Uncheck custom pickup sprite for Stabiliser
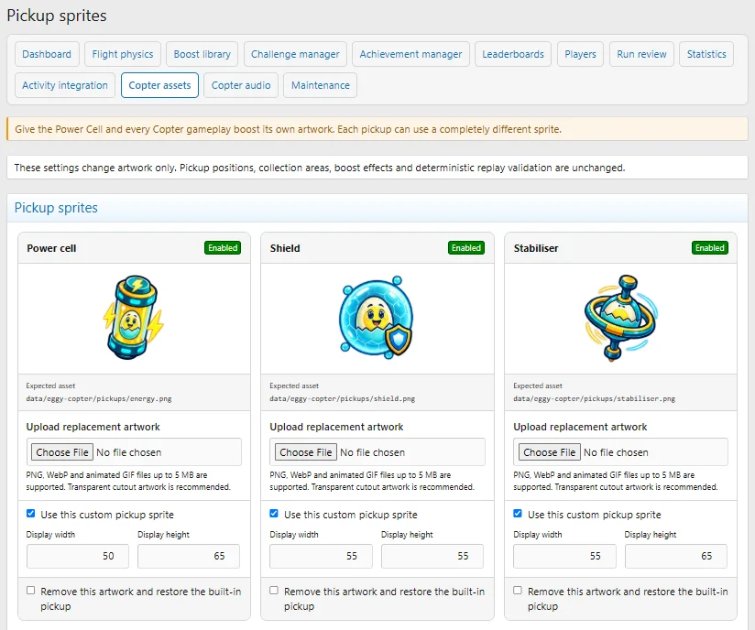The width and height of the screenshot is (755, 630). pos(518,514)
